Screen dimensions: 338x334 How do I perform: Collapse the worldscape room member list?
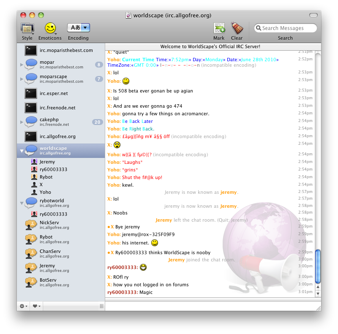coord(22,151)
